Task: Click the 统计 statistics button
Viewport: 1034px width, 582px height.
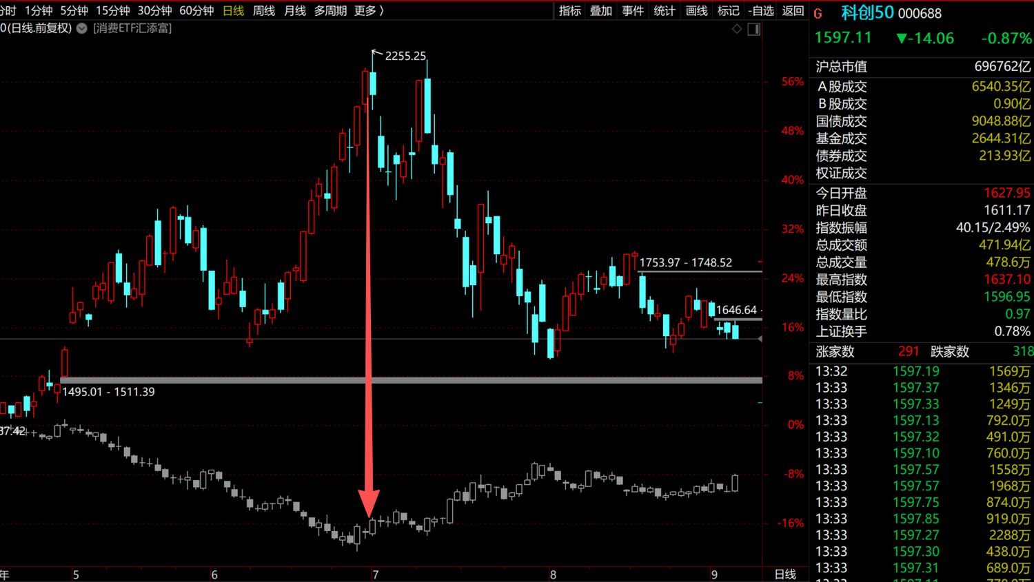Action: pyautogui.click(x=665, y=10)
